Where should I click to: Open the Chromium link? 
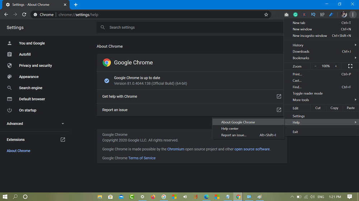pos(176,149)
